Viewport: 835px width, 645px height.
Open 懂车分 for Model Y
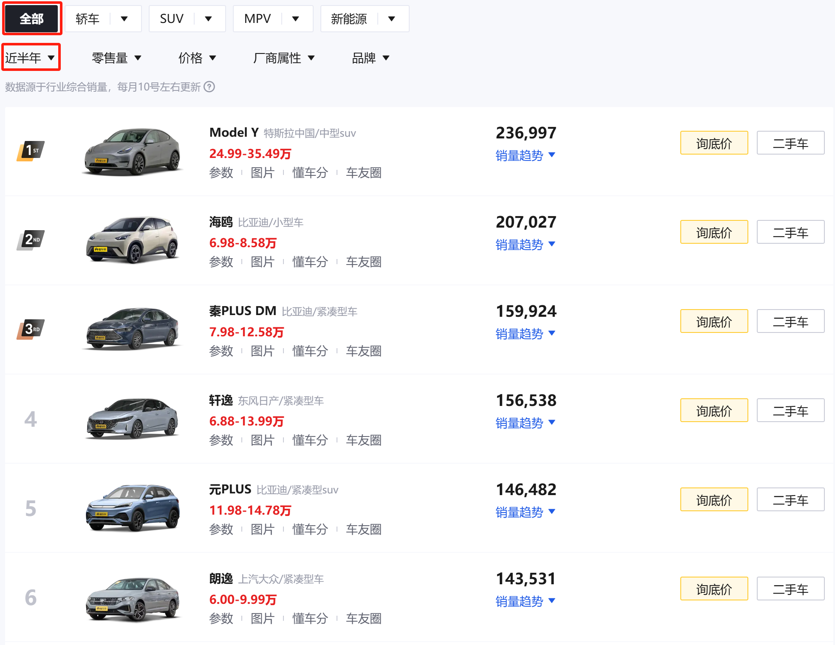point(310,173)
